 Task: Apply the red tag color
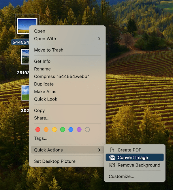(38, 130)
